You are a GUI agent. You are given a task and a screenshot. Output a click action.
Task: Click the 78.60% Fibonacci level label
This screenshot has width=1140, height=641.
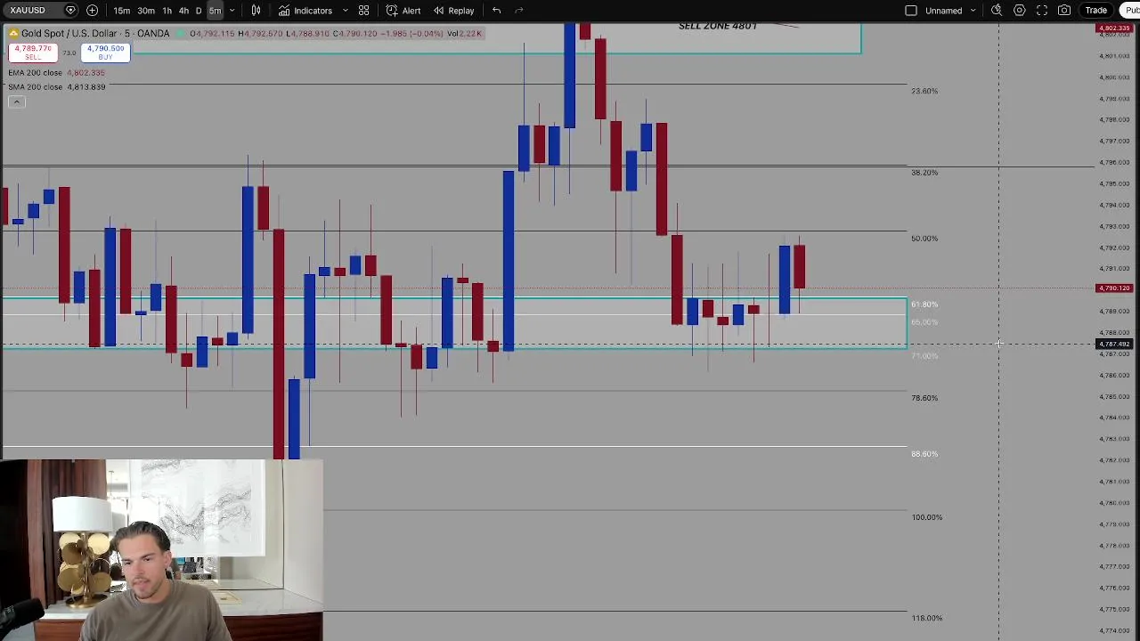coord(924,398)
